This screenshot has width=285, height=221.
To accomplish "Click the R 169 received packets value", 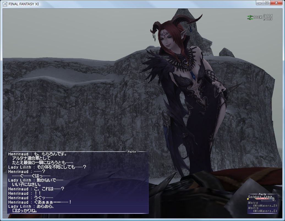I will pos(268,19).
